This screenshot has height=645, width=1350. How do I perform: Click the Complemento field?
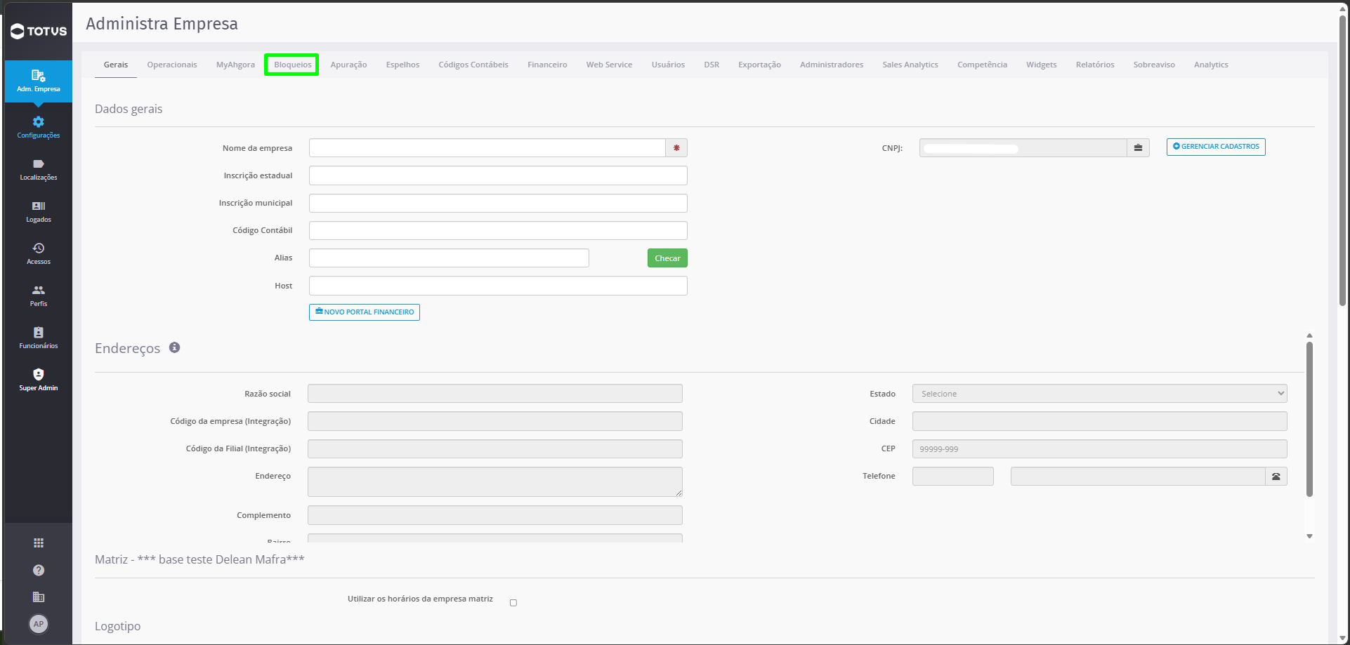[495, 515]
